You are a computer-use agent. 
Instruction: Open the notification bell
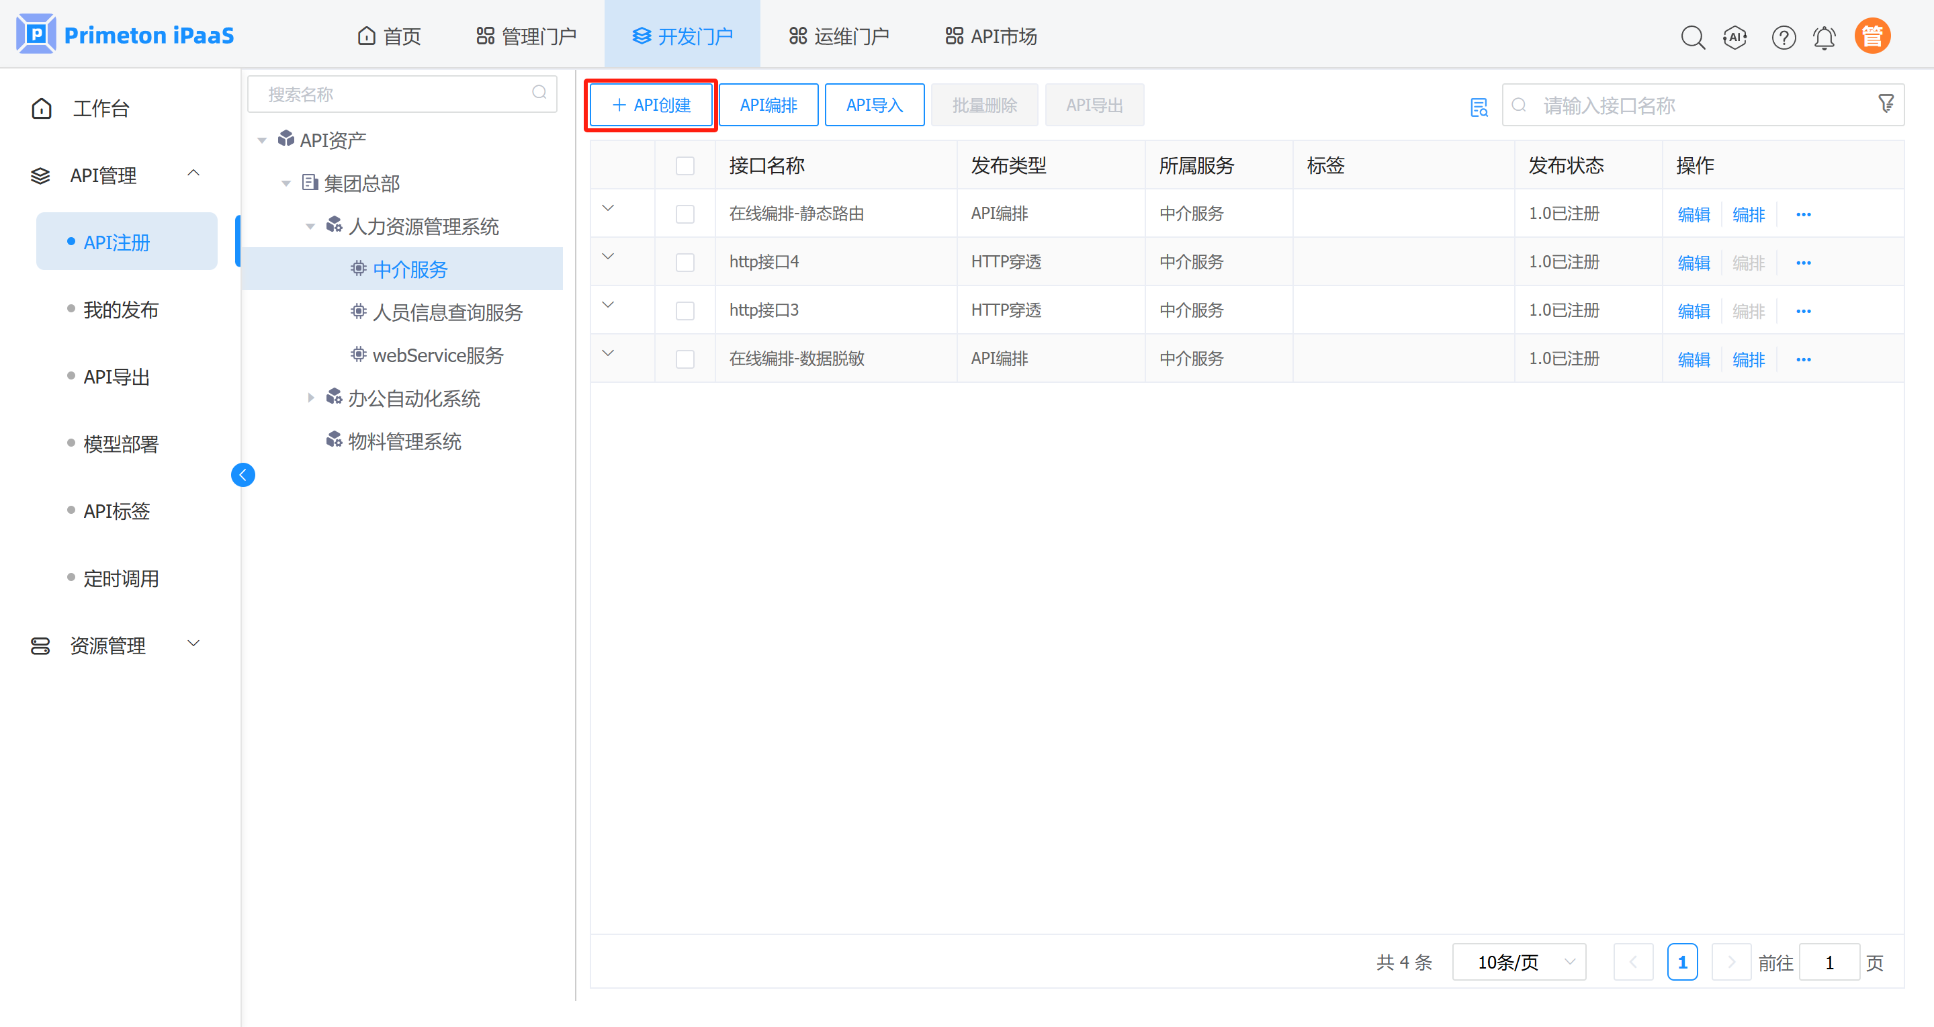pos(1825,37)
